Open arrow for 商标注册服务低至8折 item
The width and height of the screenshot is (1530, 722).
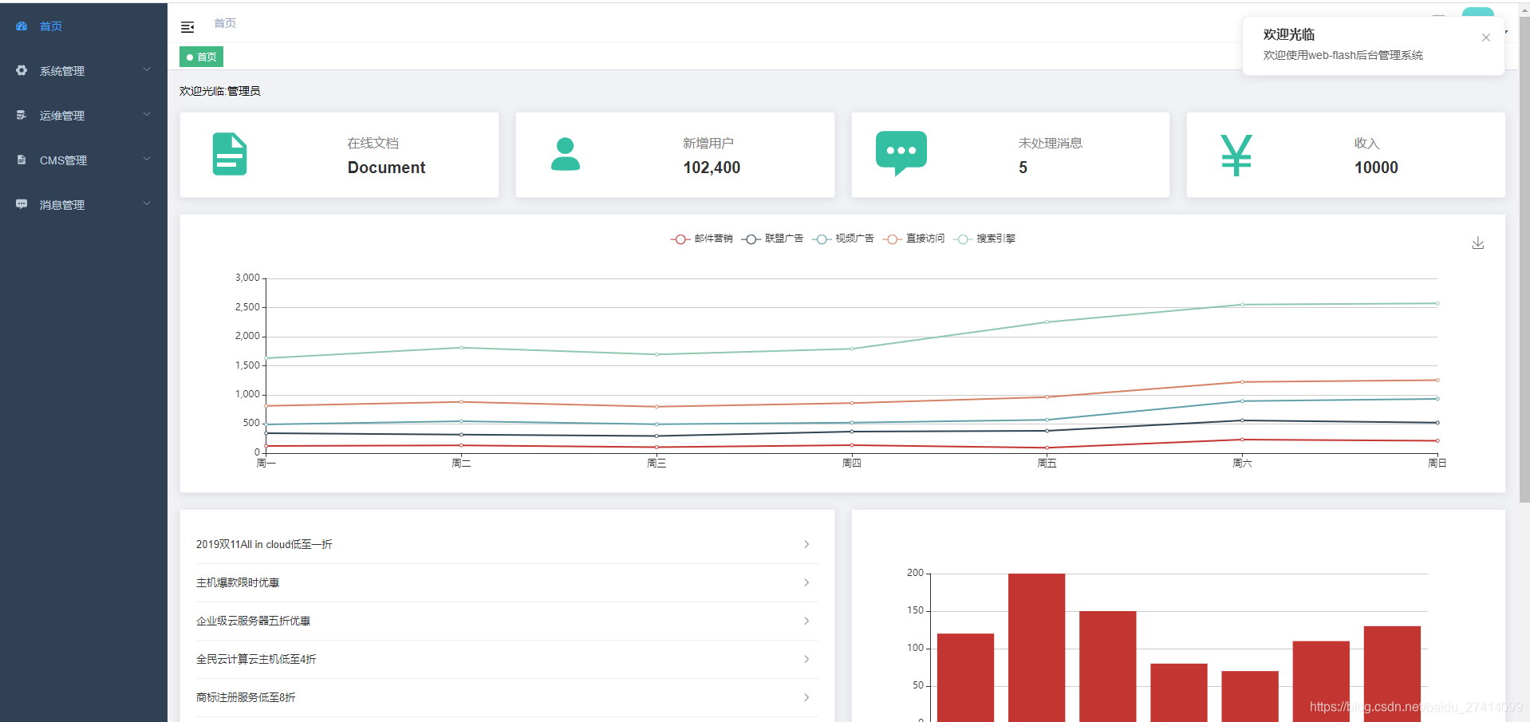click(x=806, y=697)
